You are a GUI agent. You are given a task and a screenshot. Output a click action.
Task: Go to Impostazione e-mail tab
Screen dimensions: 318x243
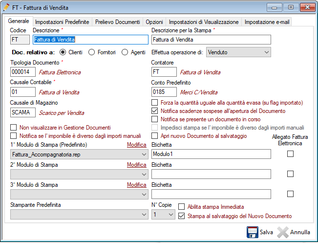(267, 22)
